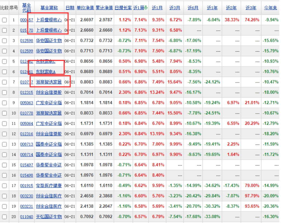
Task: Open 华安国证生物 name link for fund 012598
Action: pyautogui.click(x=49, y=41)
